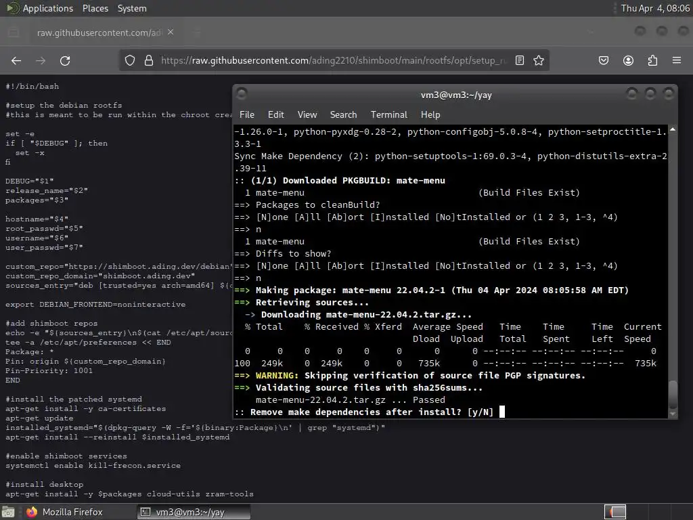Click 'Downloading mate-menu-22.04.2.tar.gz...' terminal line
Screen dimensions: 693x520
(359, 314)
